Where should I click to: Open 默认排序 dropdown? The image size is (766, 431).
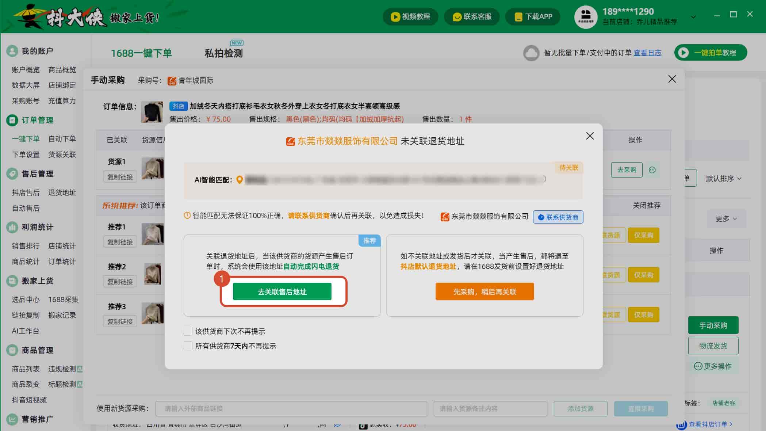click(x=723, y=179)
